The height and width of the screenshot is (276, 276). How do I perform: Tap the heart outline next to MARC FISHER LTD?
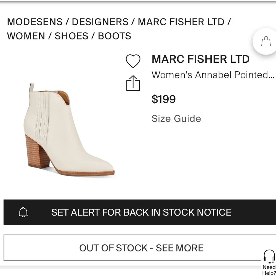click(x=133, y=61)
